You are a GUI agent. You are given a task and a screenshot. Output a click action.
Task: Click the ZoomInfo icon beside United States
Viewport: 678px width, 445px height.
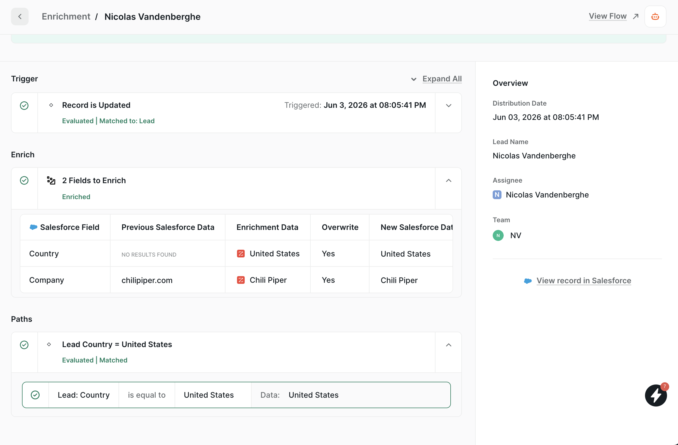pos(241,254)
